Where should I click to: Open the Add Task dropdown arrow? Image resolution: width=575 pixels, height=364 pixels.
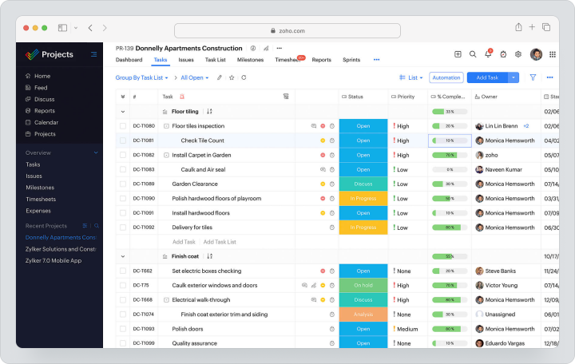(x=514, y=77)
